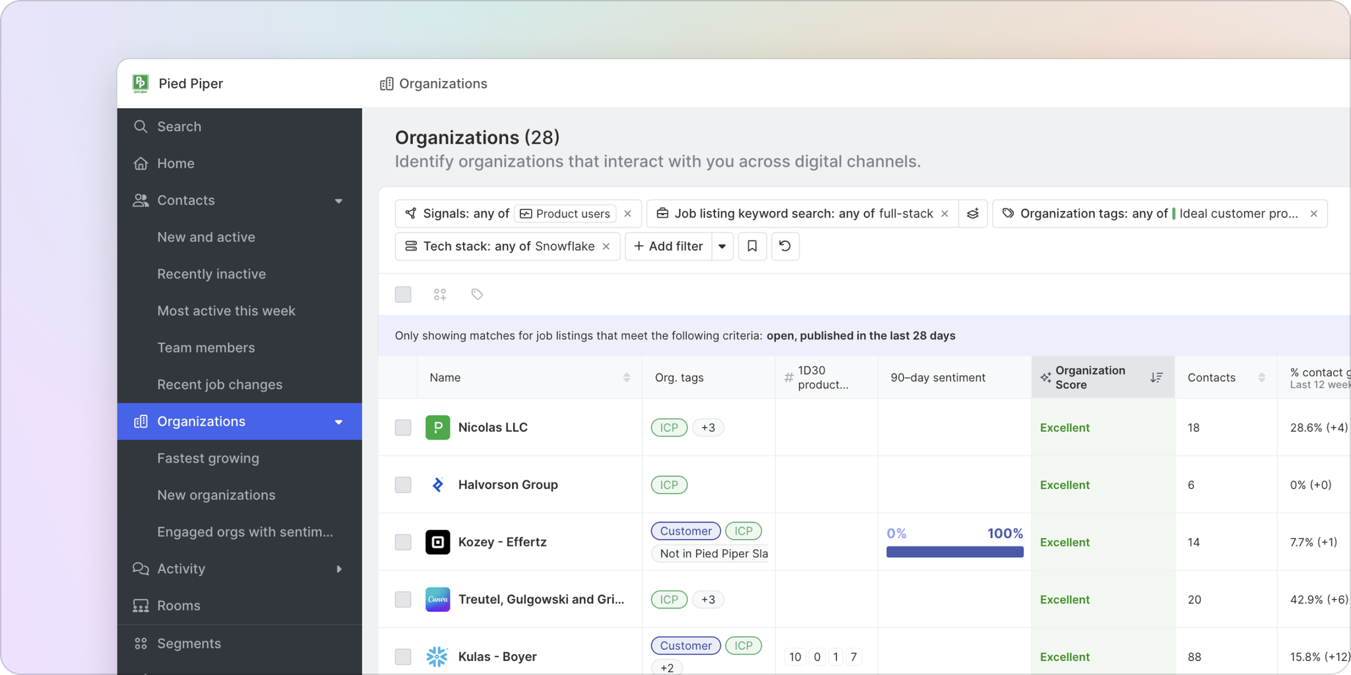Select the Halvorson Group row checkbox
This screenshot has width=1351, height=675.
(x=403, y=485)
